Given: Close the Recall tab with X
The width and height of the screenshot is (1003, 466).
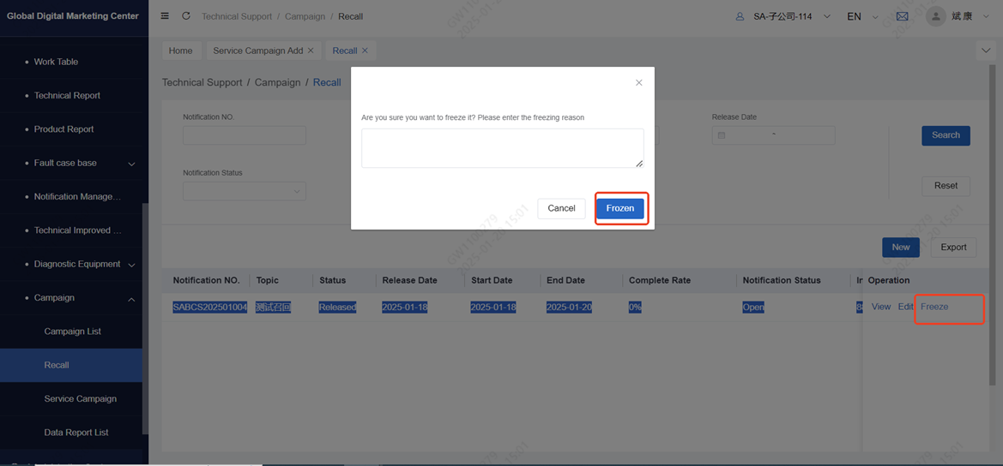Looking at the screenshot, I should click(x=365, y=51).
